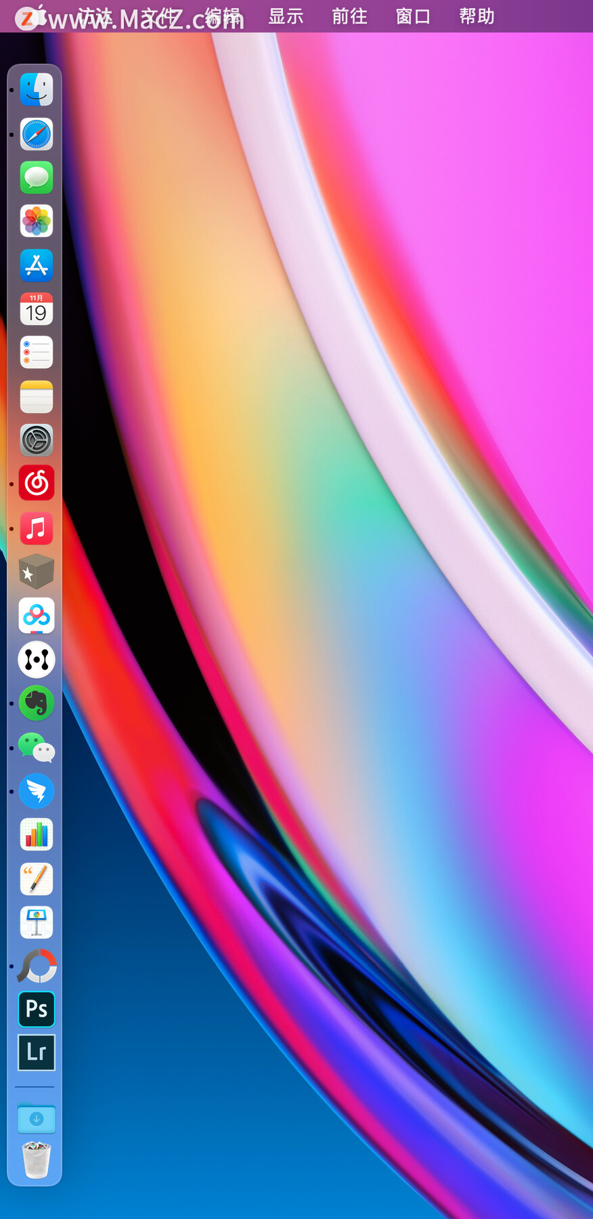
Task: Open the Notes app
Action: [x=37, y=396]
